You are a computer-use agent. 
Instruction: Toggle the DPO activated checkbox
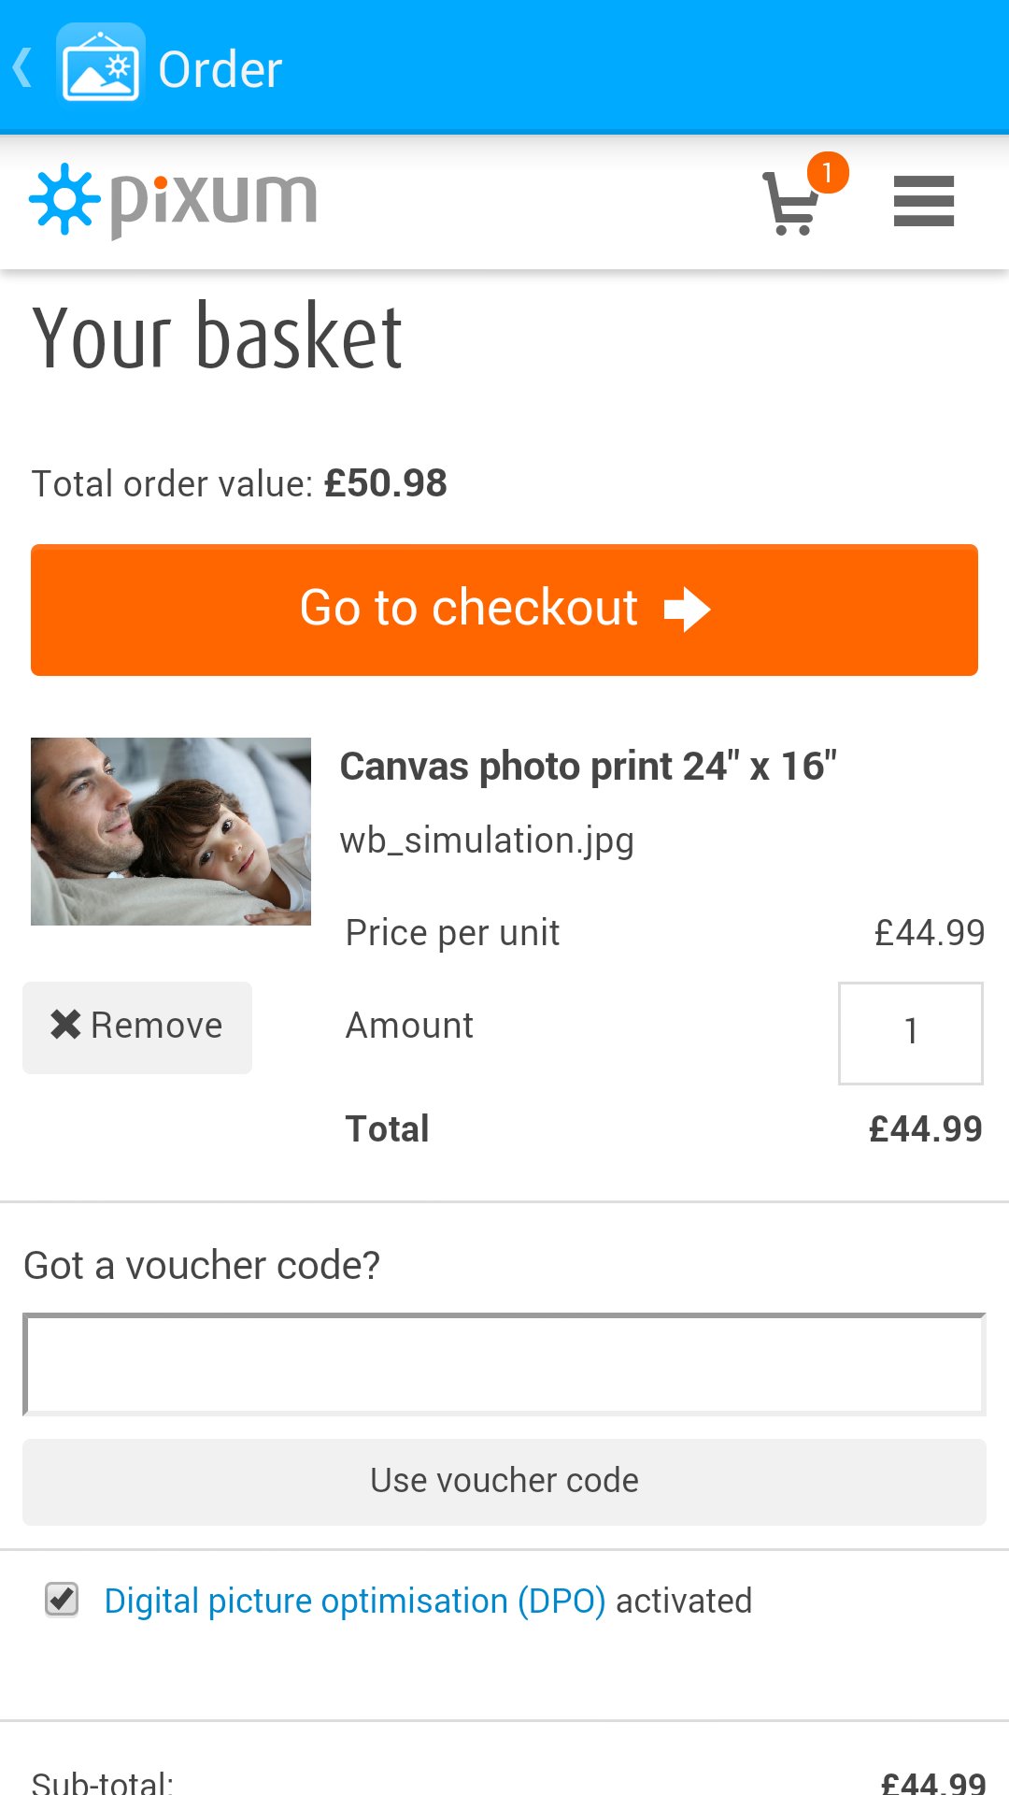click(x=63, y=1600)
